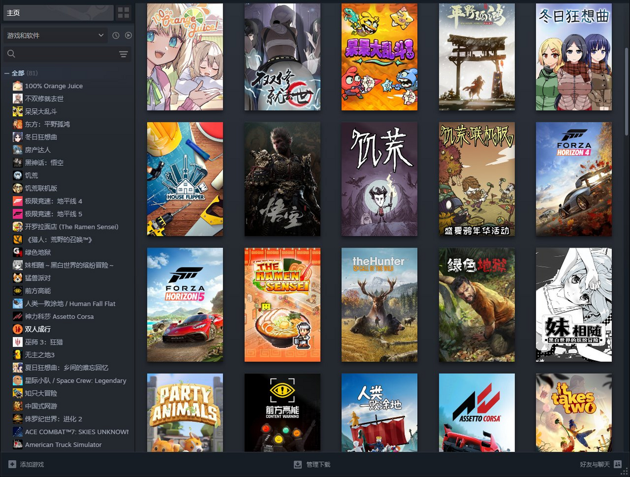Click the 无主之地3 list icon
Viewport: 630px width, 477px height.
click(x=17, y=355)
